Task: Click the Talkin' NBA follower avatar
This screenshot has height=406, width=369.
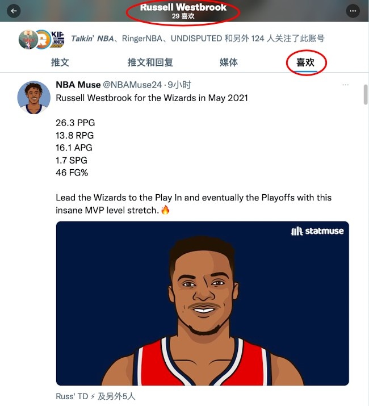Action: coord(28,40)
